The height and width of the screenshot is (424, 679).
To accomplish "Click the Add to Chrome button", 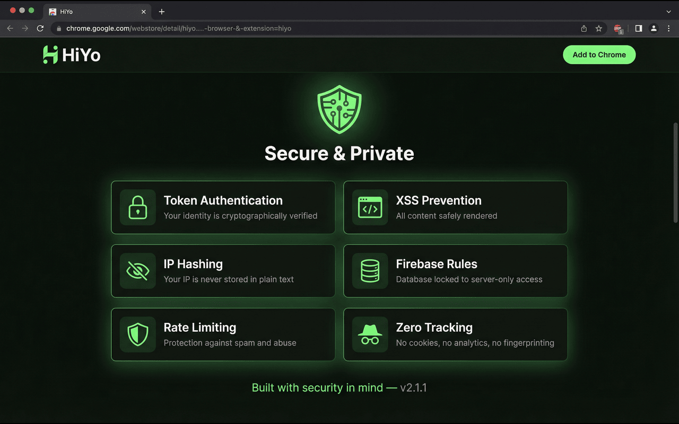I will pos(599,55).
